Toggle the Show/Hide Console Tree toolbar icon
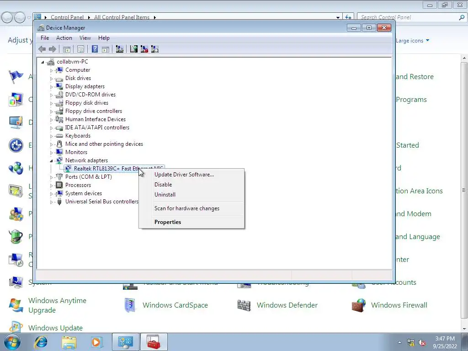Viewport: 468px width, 351px height. 67,49
